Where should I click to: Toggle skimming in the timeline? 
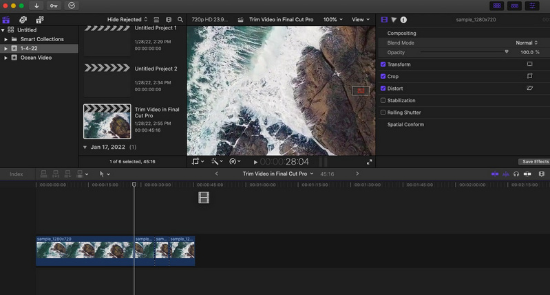pyautogui.click(x=495, y=174)
